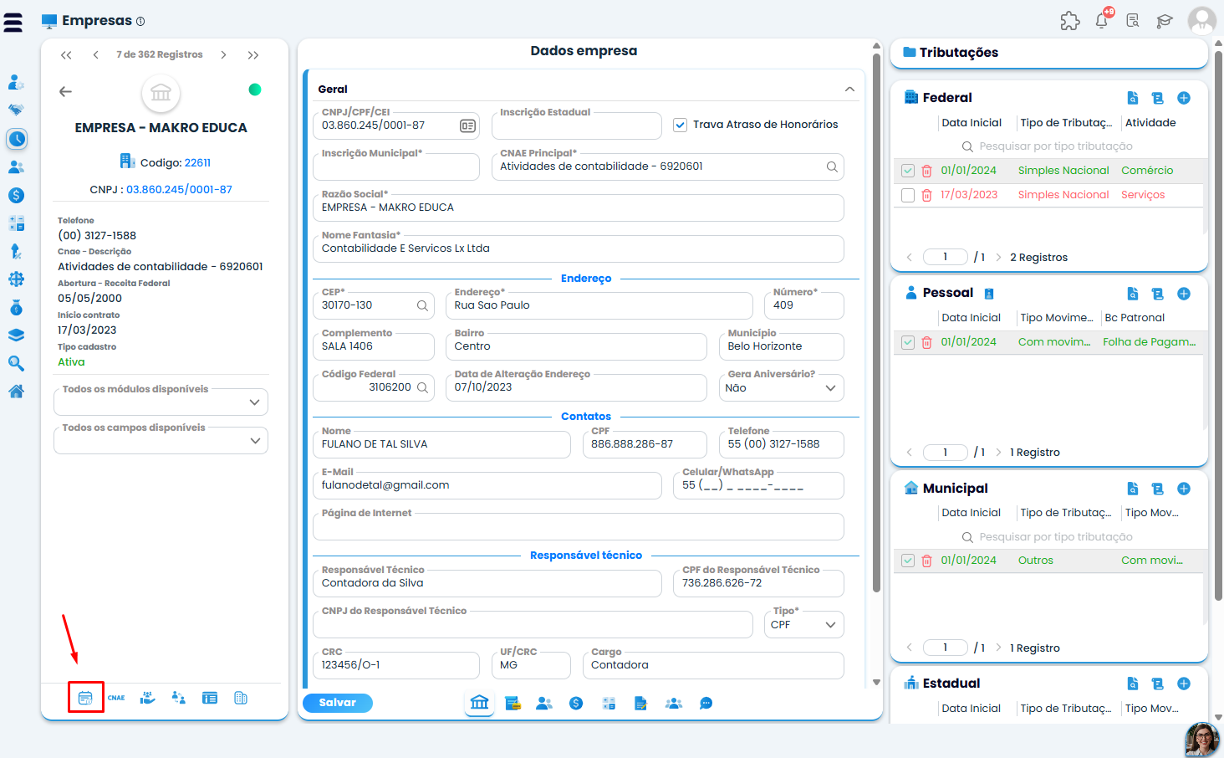Click the magnifier search icon in left sidebar
Screen dimensions: 1224x758
16,363
